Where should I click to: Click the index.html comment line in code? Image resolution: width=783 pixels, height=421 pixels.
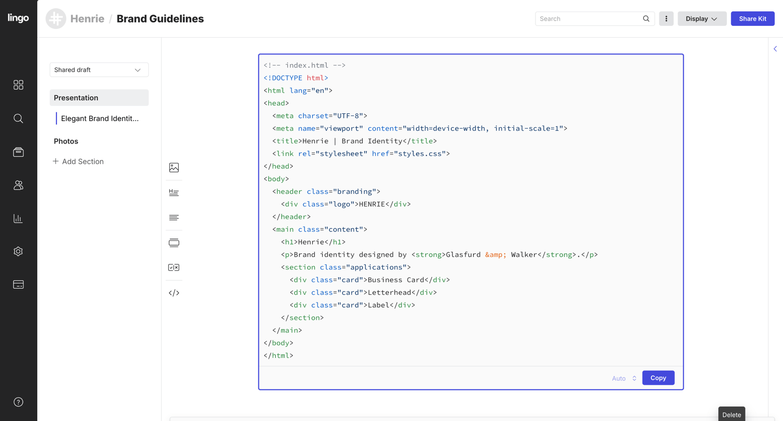304,65
